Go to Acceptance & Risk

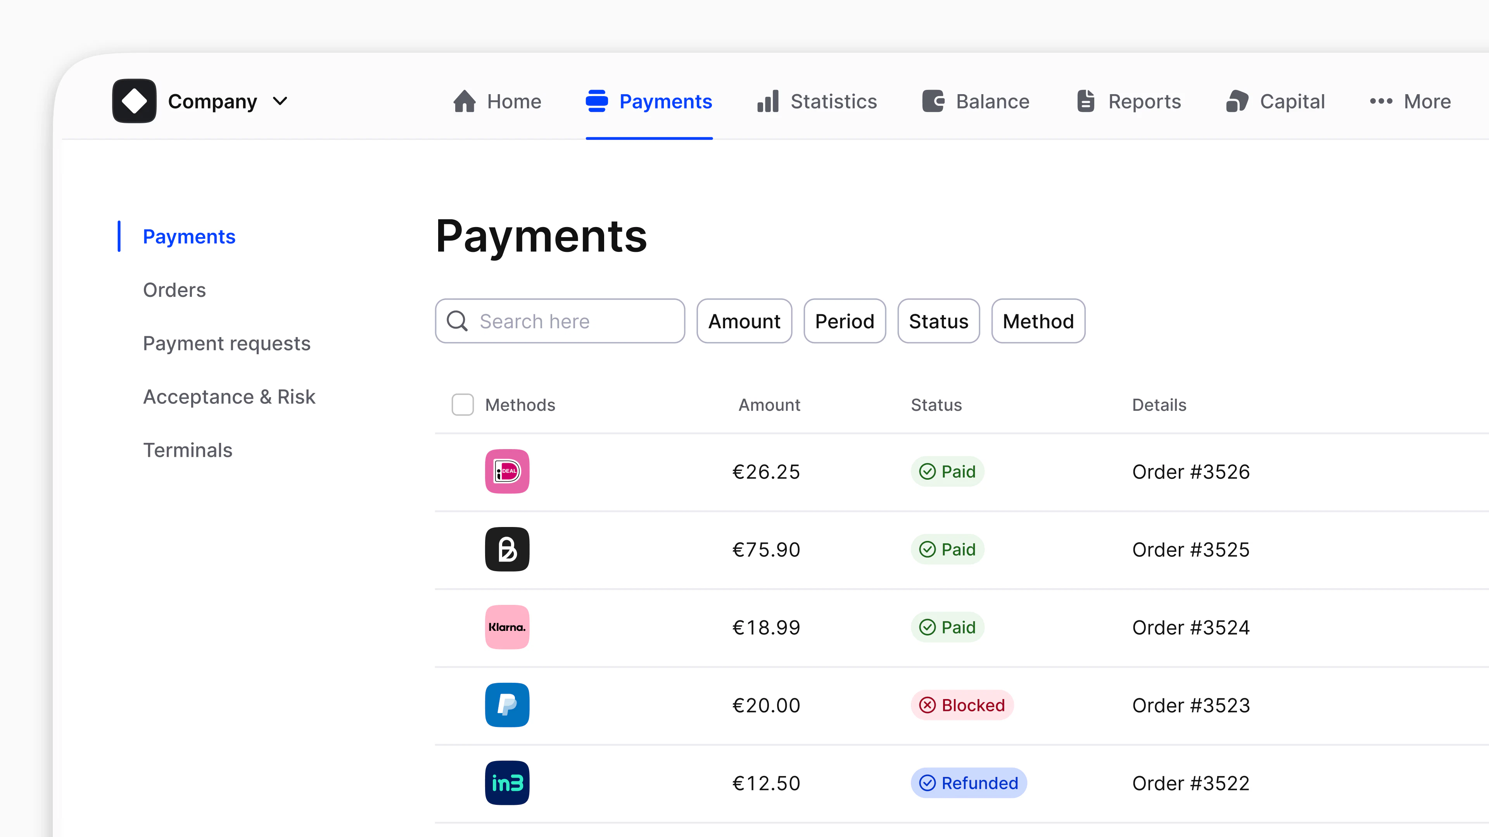click(x=229, y=397)
